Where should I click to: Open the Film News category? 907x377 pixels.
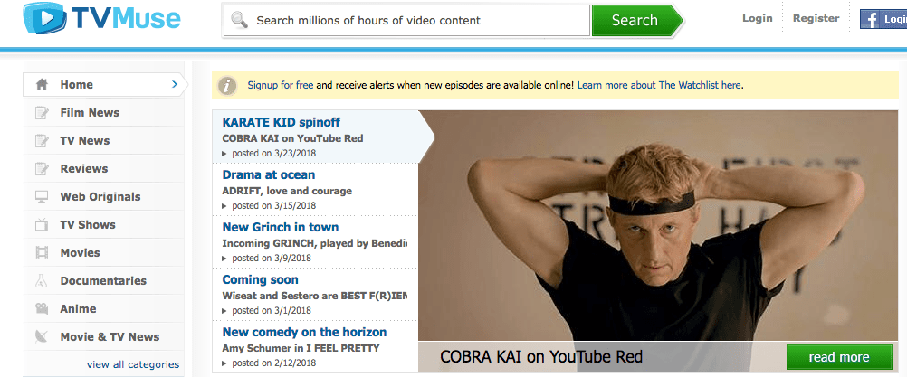104,113
